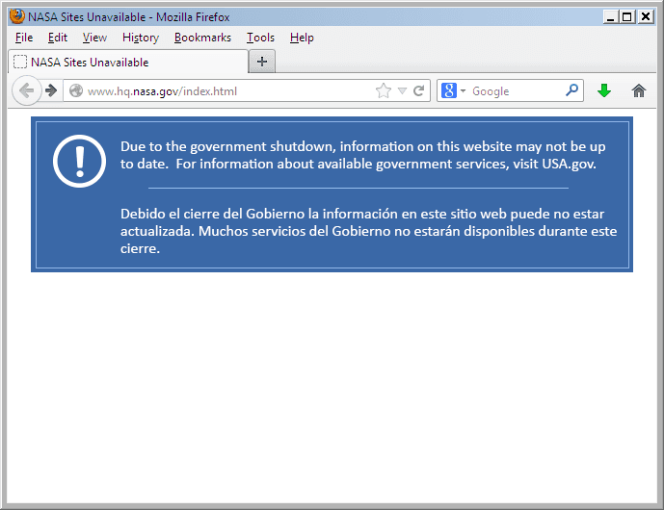Click the site identity globe icon
Viewport: 664px width, 510px height.
tap(76, 90)
